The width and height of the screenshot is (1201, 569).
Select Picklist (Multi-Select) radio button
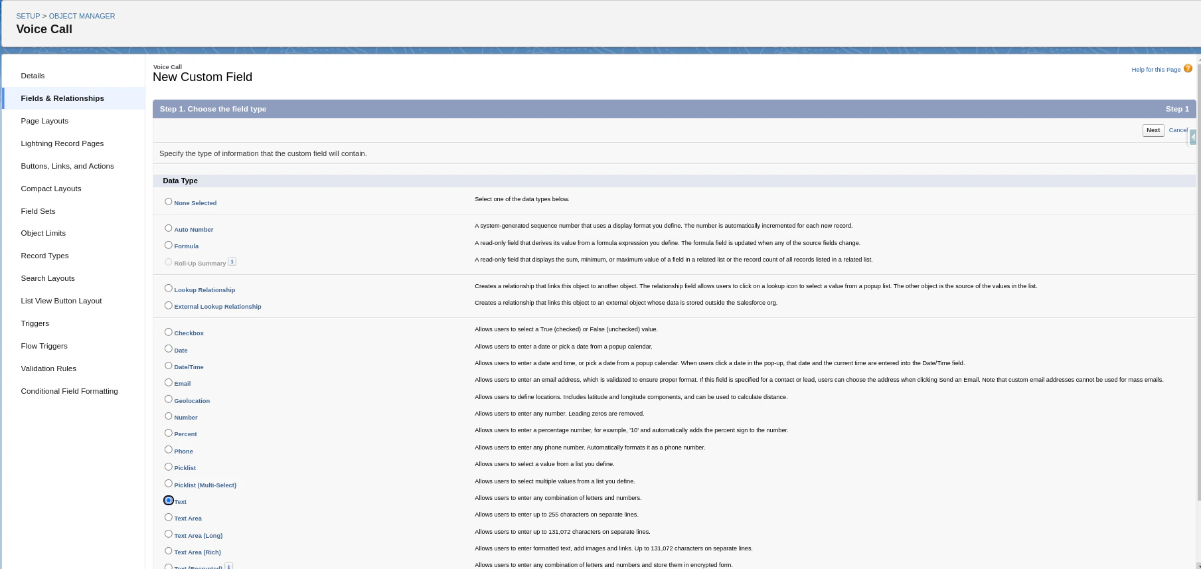pyautogui.click(x=169, y=484)
